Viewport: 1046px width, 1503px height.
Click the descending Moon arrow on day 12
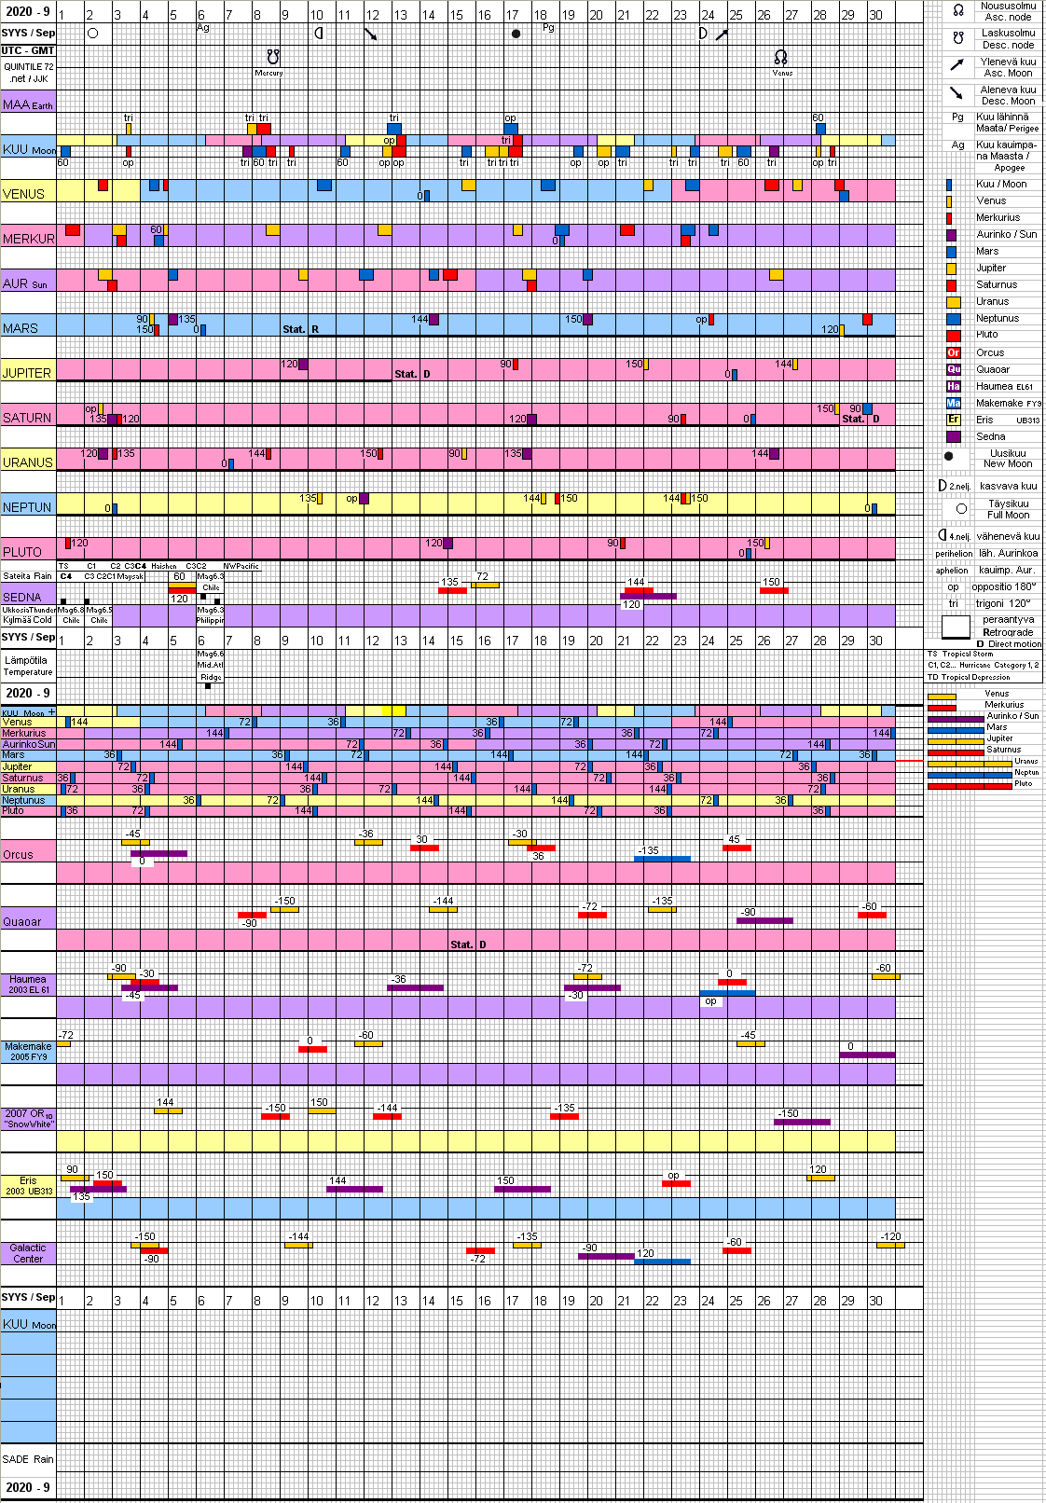pos(371,34)
